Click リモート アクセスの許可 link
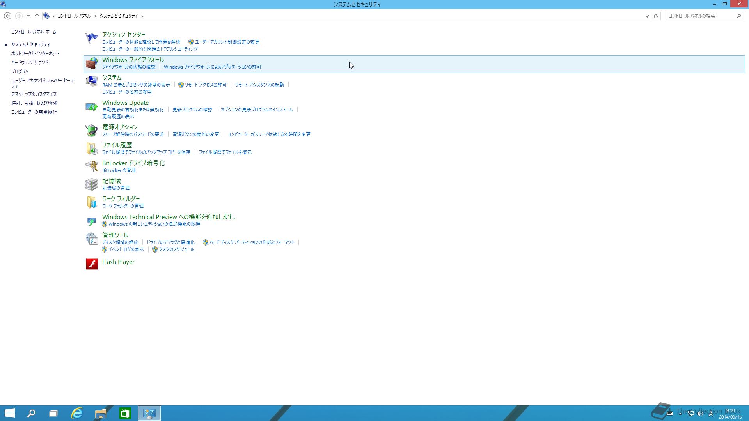 coord(206,85)
